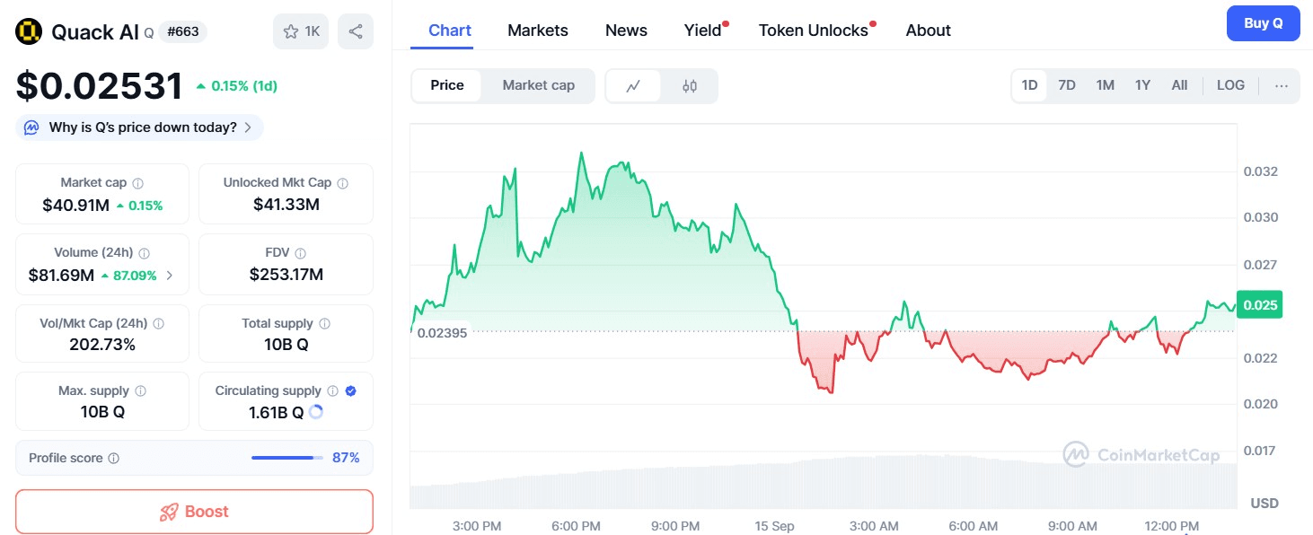Expand Volume (24h) details chevron
Screen dimensions: 1313x535
click(170, 276)
